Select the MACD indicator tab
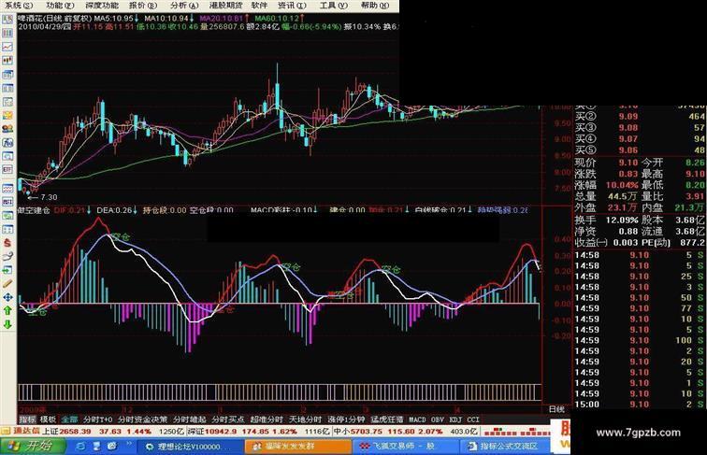Viewport: 707px width, 455px height. 417,419
